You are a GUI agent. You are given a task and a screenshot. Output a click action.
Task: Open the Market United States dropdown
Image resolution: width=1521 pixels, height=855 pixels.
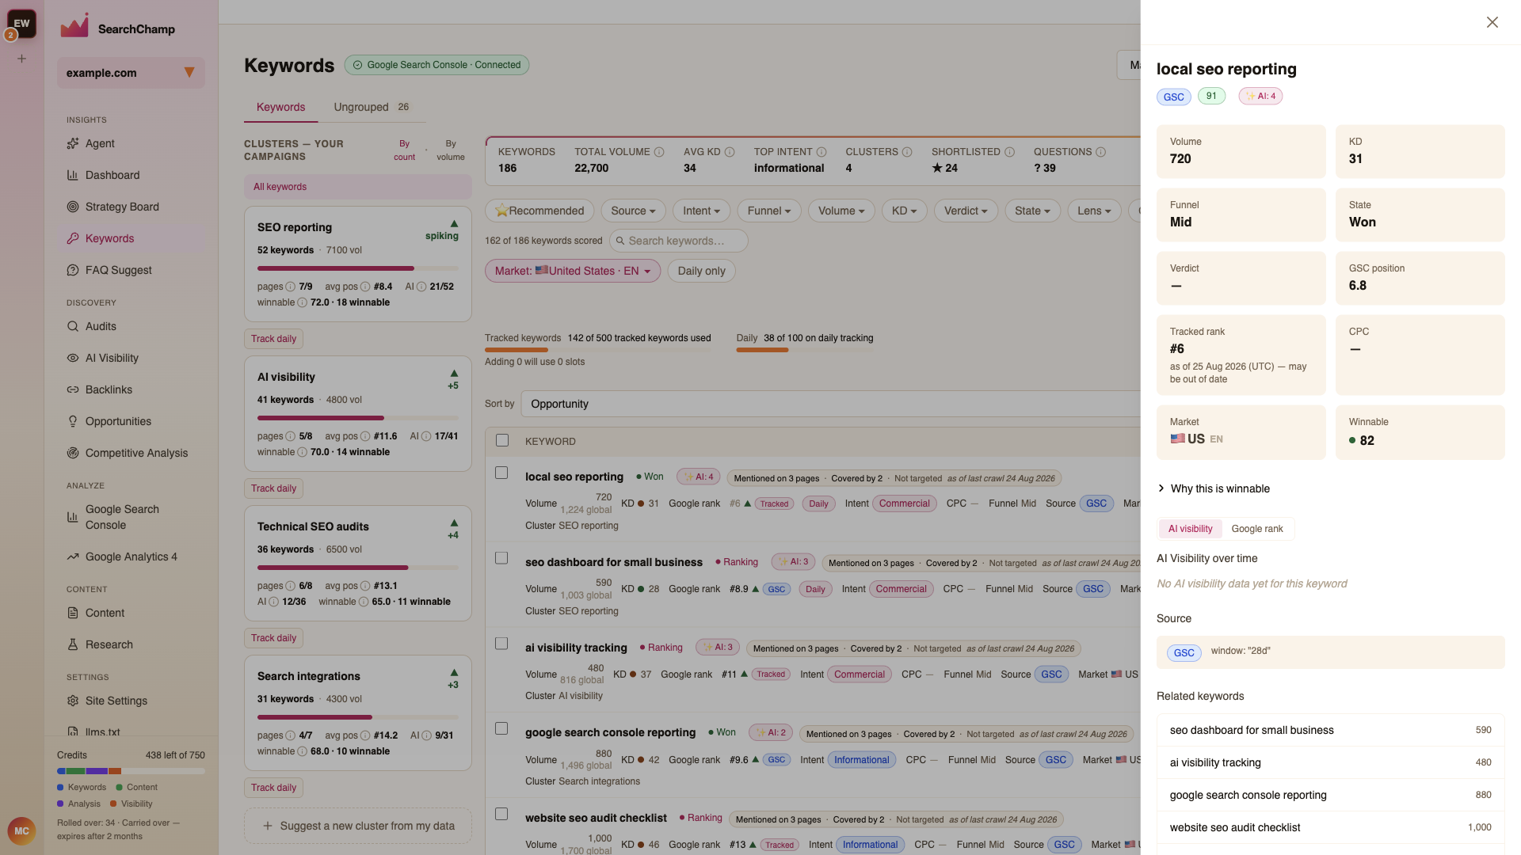click(x=573, y=271)
